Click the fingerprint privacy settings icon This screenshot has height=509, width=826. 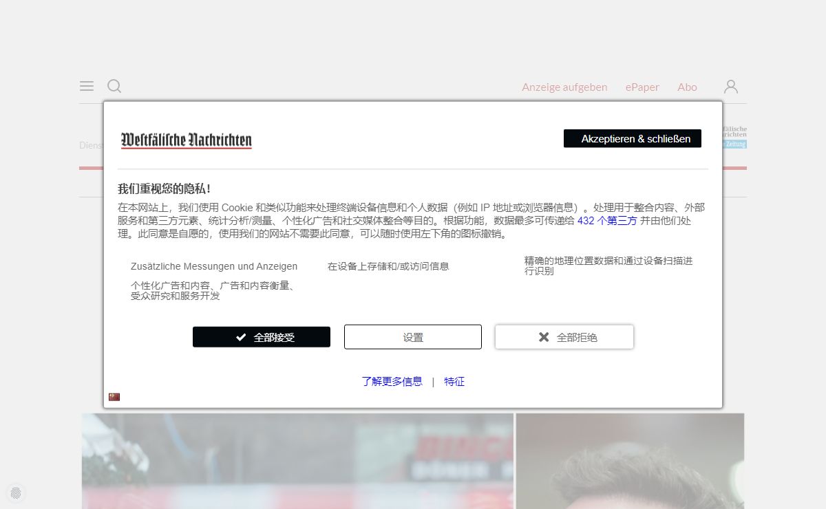(x=16, y=492)
